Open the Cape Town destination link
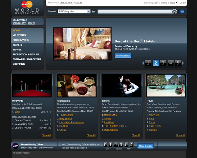197x158 pixels. point(155,126)
